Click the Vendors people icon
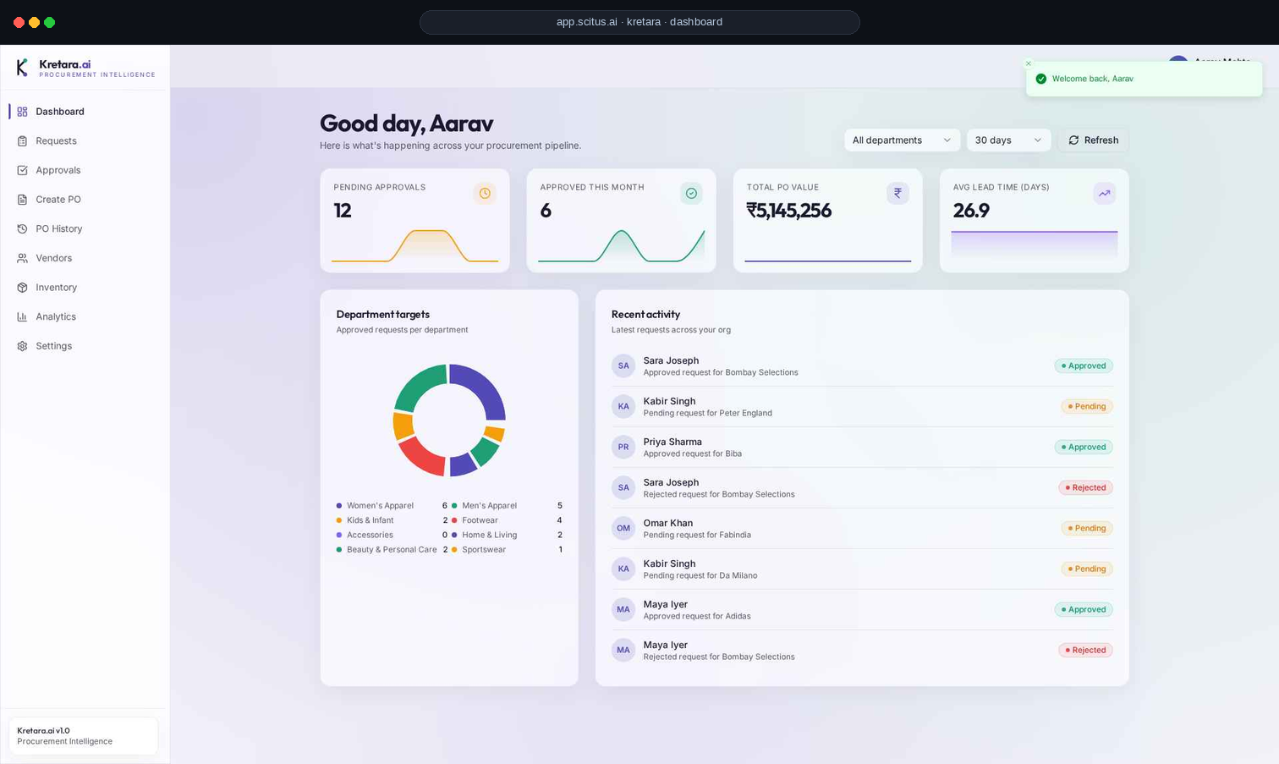 (x=22, y=258)
